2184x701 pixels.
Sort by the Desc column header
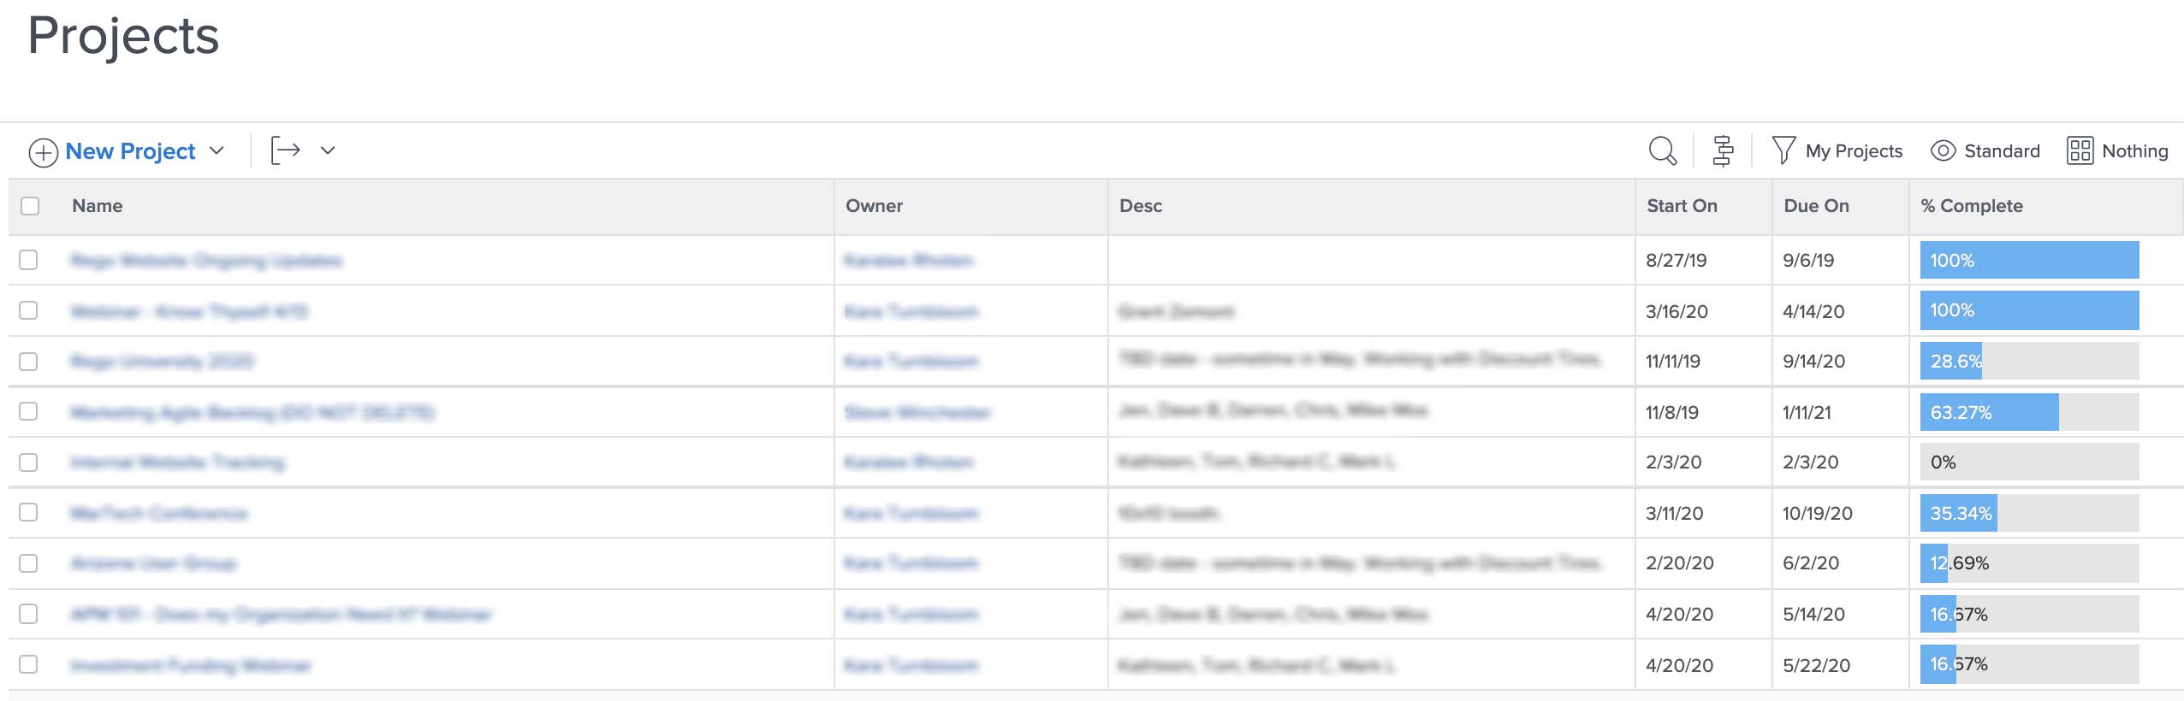[x=1141, y=206]
